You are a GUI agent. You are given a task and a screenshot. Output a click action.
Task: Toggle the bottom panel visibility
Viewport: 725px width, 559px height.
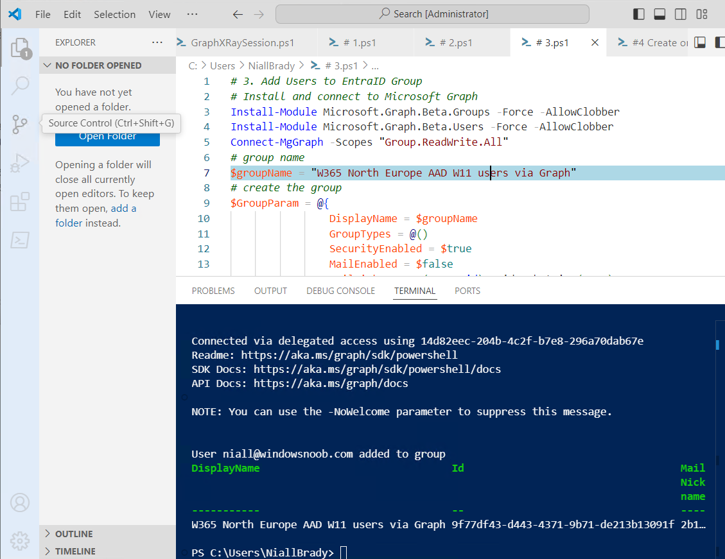[x=659, y=14]
